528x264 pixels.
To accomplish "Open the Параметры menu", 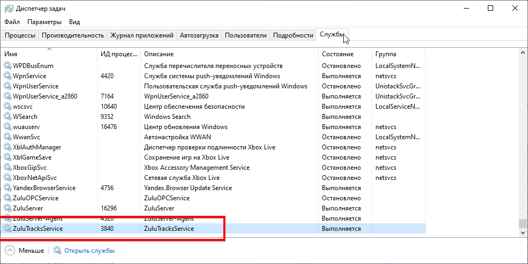I will point(44,22).
